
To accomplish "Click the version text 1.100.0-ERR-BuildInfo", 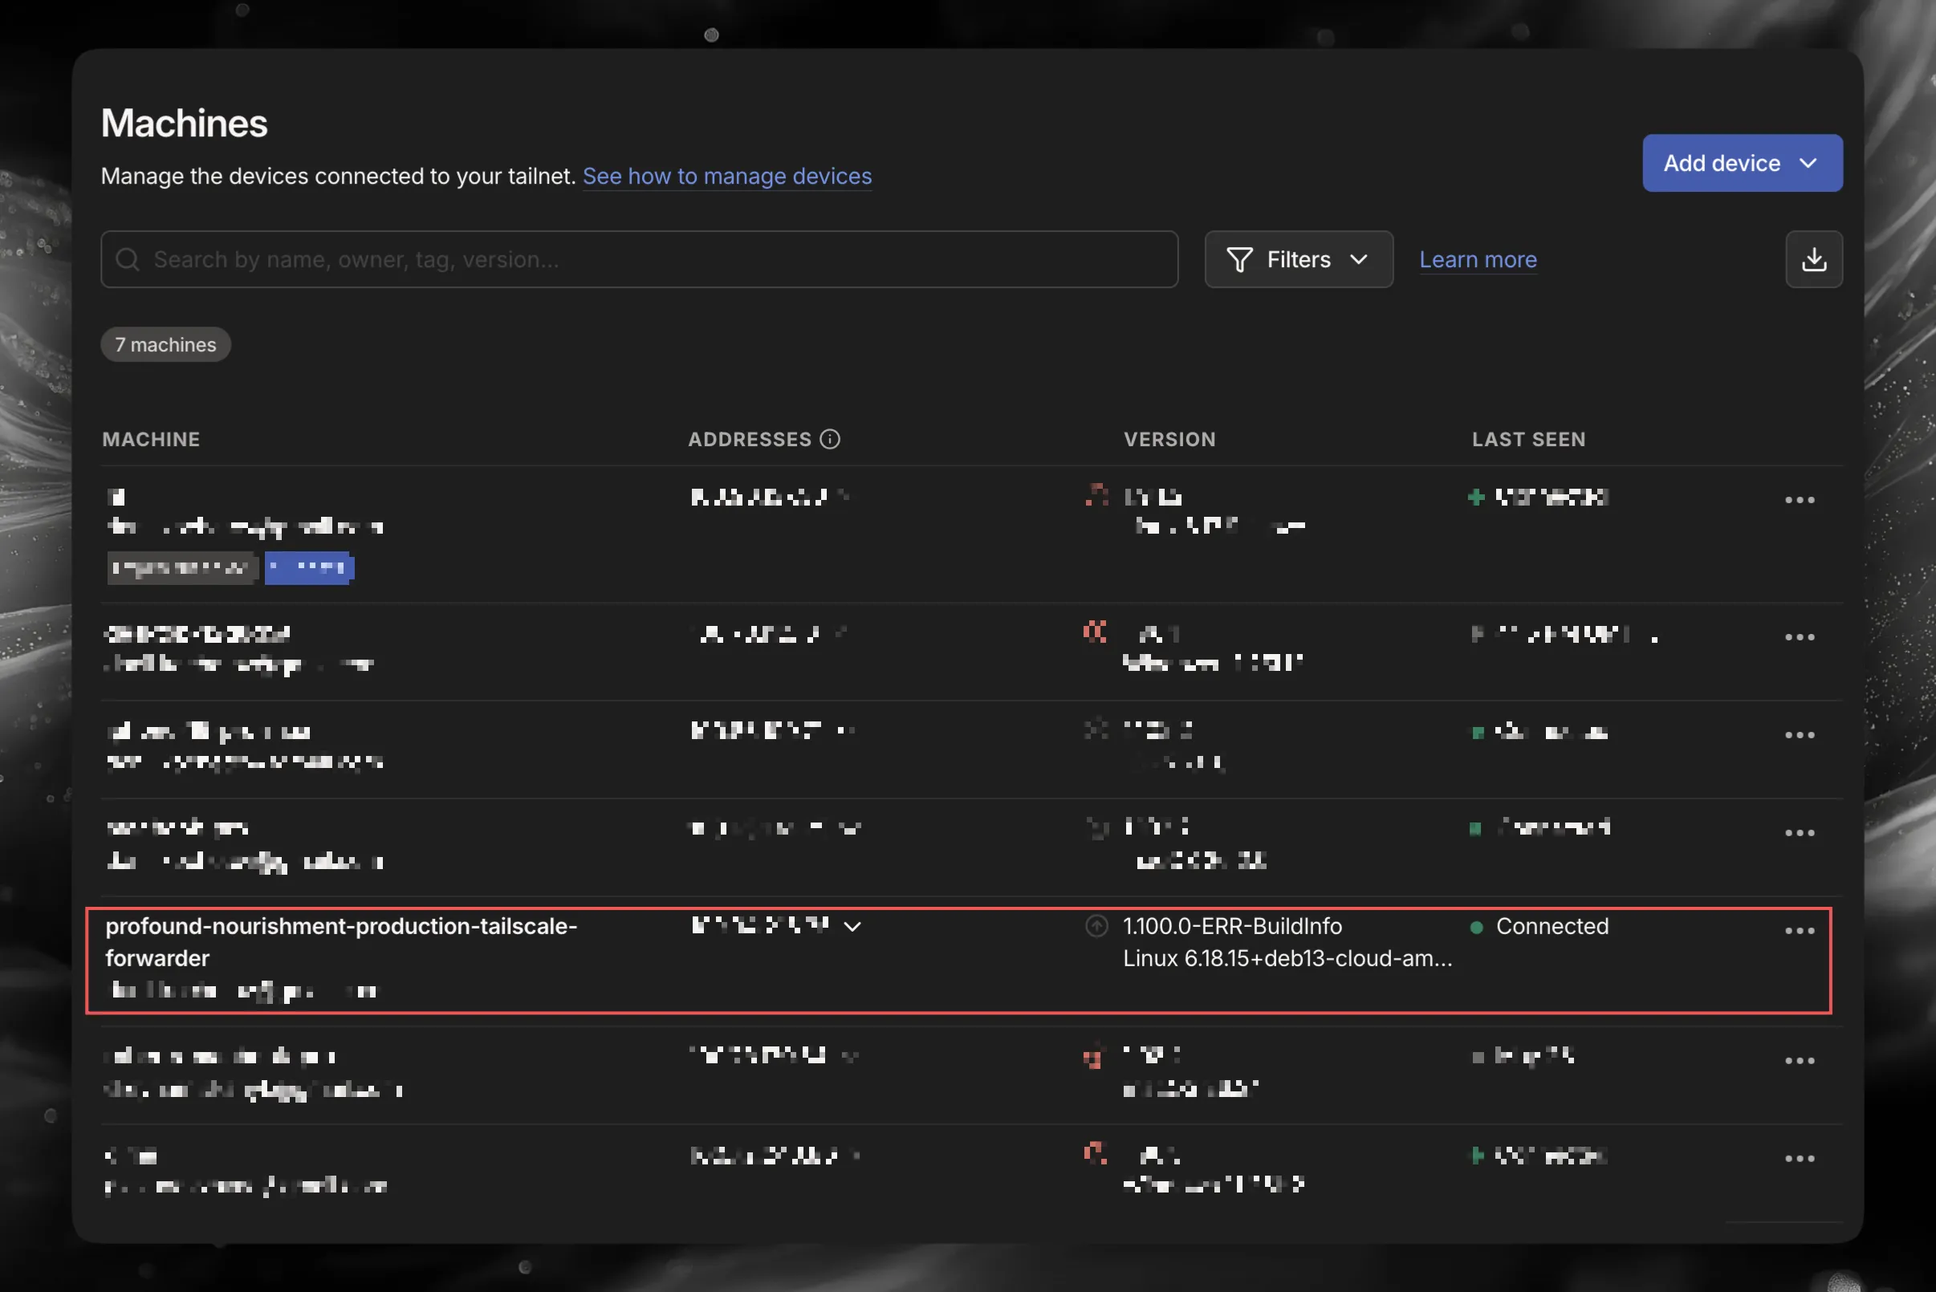I will click(1232, 926).
